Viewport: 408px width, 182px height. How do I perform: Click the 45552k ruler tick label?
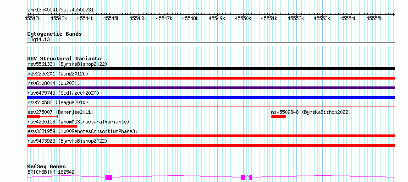[x=296, y=18]
